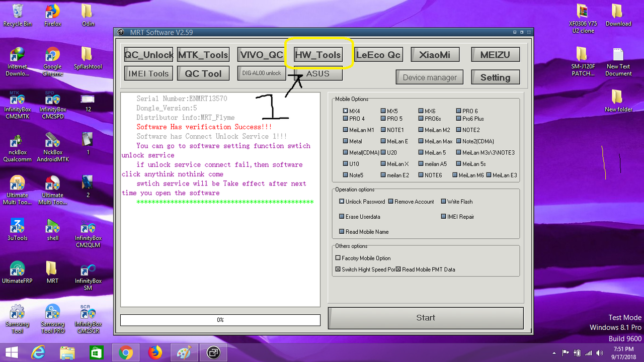Viewport: 644px width, 362px height.
Task: Open the Spflashtool folder
Action: pyautogui.click(x=88, y=58)
